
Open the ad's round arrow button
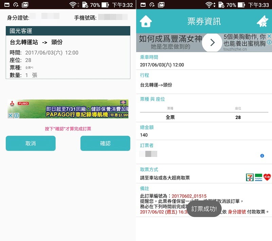tap(212, 42)
